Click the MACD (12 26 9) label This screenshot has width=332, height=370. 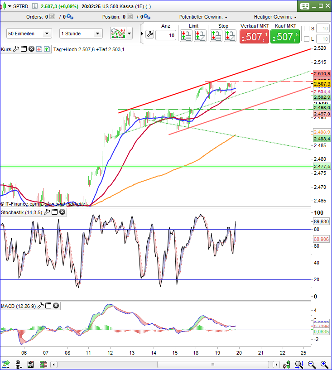click(x=19, y=306)
